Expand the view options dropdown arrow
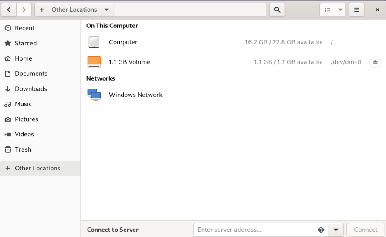386x237 pixels. click(340, 10)
